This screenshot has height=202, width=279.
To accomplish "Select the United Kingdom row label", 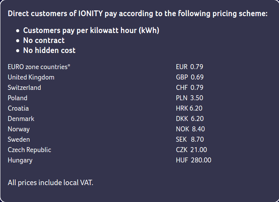I will pyautogui.click(x=31, y=77).
